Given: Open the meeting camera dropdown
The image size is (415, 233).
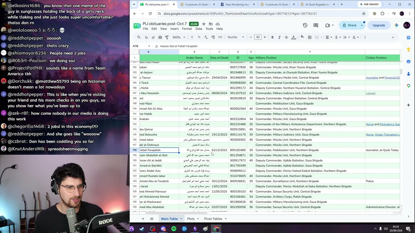Looking at the screenshot, I should click(333, 25).
